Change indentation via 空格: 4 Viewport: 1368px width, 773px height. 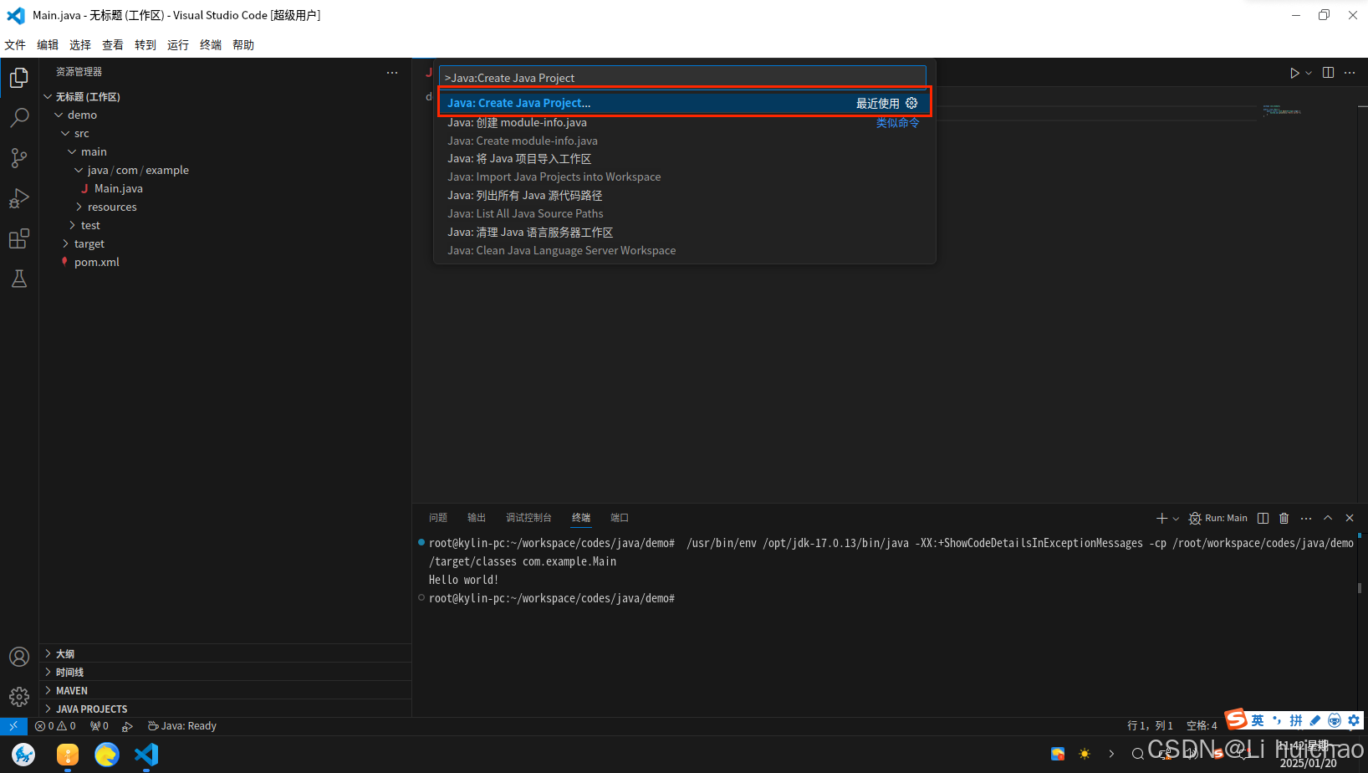pos(1202,726)
